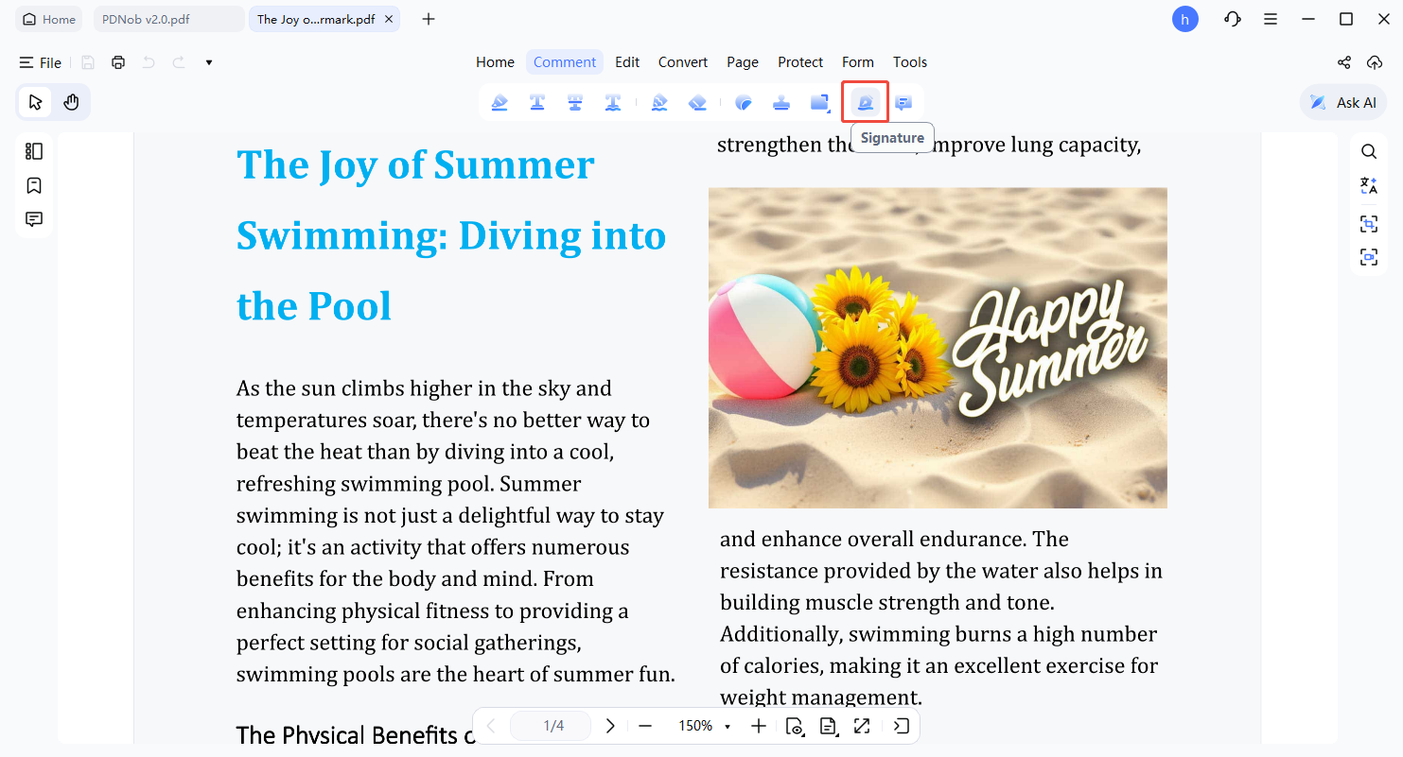The image size is (1403, 757).
Task: Open the Stamp tool
Action: point(781,103)
